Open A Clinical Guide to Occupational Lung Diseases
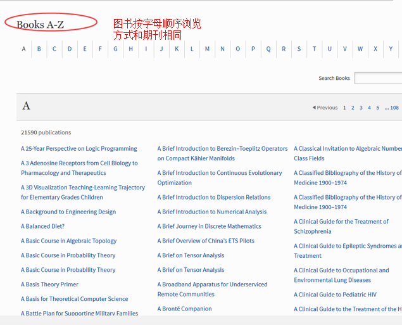The image size is (402, 325). click(x=341, y=275)
